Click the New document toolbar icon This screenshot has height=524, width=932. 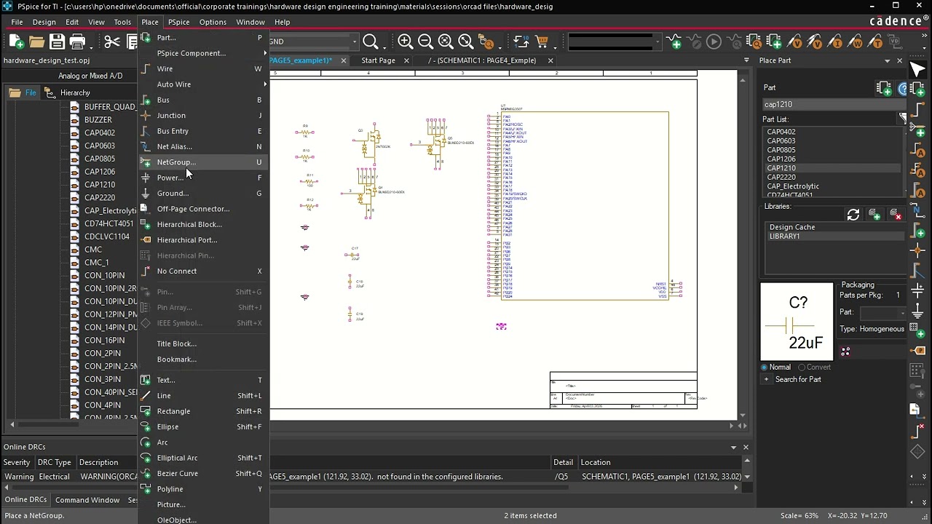[16, 42]
